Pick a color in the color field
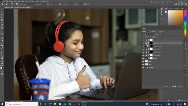Image resolution: width=188 pixels, height=106 pixels. pos(176,18)
